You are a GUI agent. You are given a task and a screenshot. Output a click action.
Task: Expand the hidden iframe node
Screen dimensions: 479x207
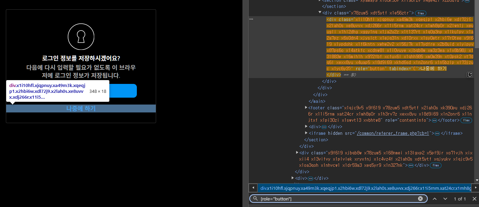306,133
